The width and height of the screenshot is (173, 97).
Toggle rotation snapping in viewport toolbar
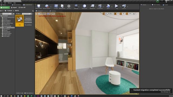pyautogui.click(x=121, y=14)
